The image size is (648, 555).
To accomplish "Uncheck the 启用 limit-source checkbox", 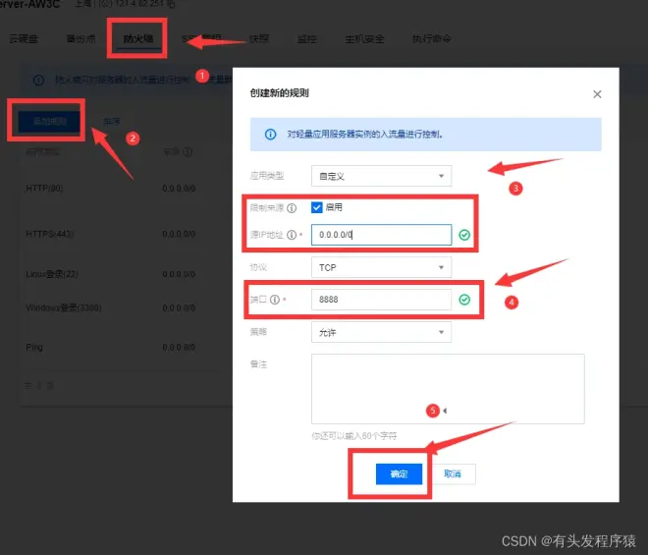I will point(316,207).
